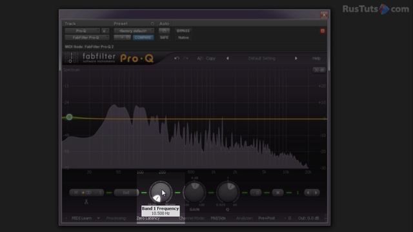The height and width of the screenshot is (232, 413).
Task: Click the red target button in plugin header
Action: tap(323, 31)
